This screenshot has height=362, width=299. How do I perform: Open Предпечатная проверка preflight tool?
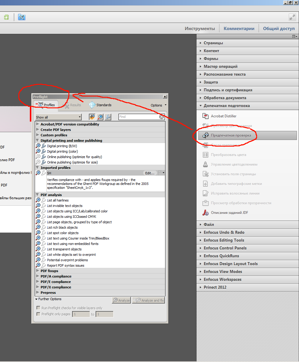click(x=247, y=135)
